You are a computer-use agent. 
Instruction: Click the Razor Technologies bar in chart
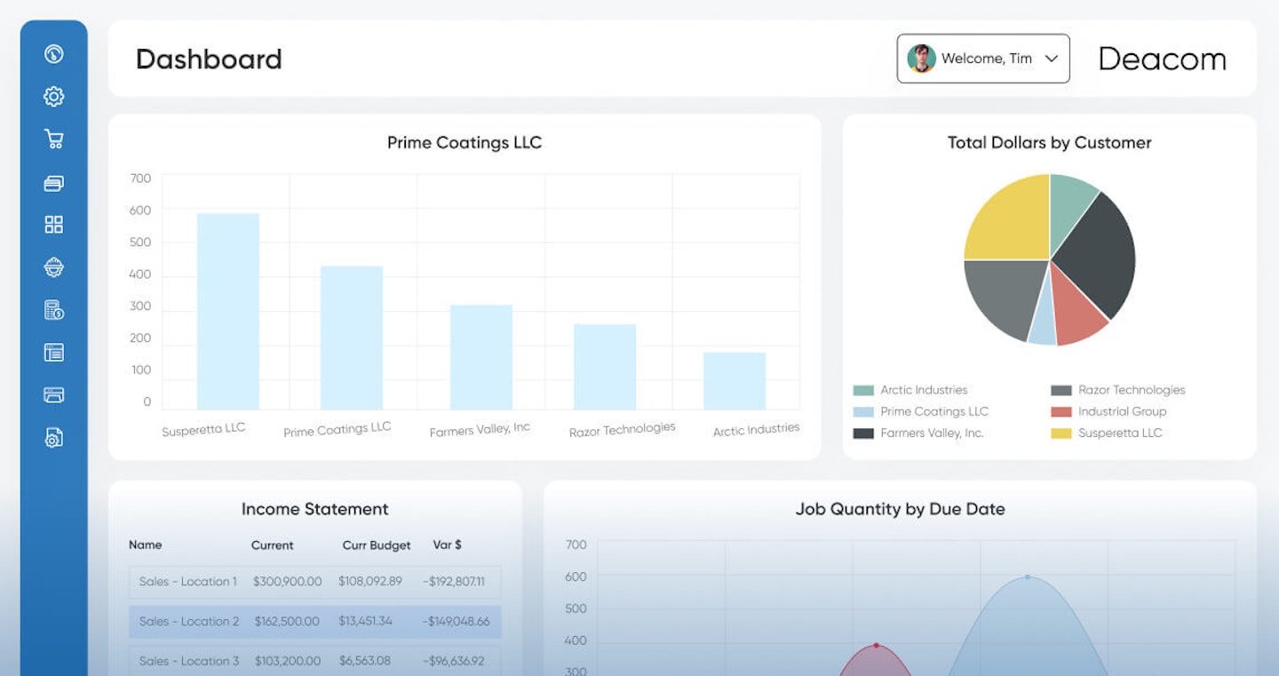(605, 367)
